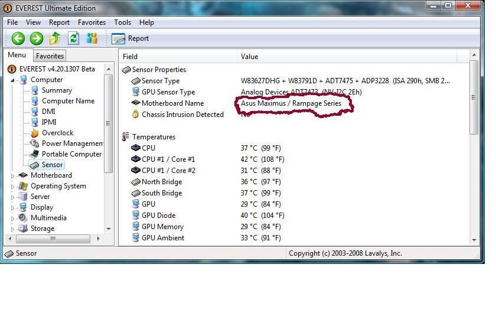Image resolution: width=496 pixels, height=310 pixels.
Task: Open the Tools menu
Action: (122, 22)
